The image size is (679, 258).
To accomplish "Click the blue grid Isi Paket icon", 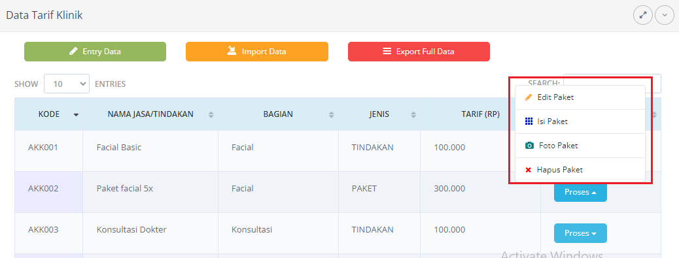I will pyautogui.click(x=529, y=121).
